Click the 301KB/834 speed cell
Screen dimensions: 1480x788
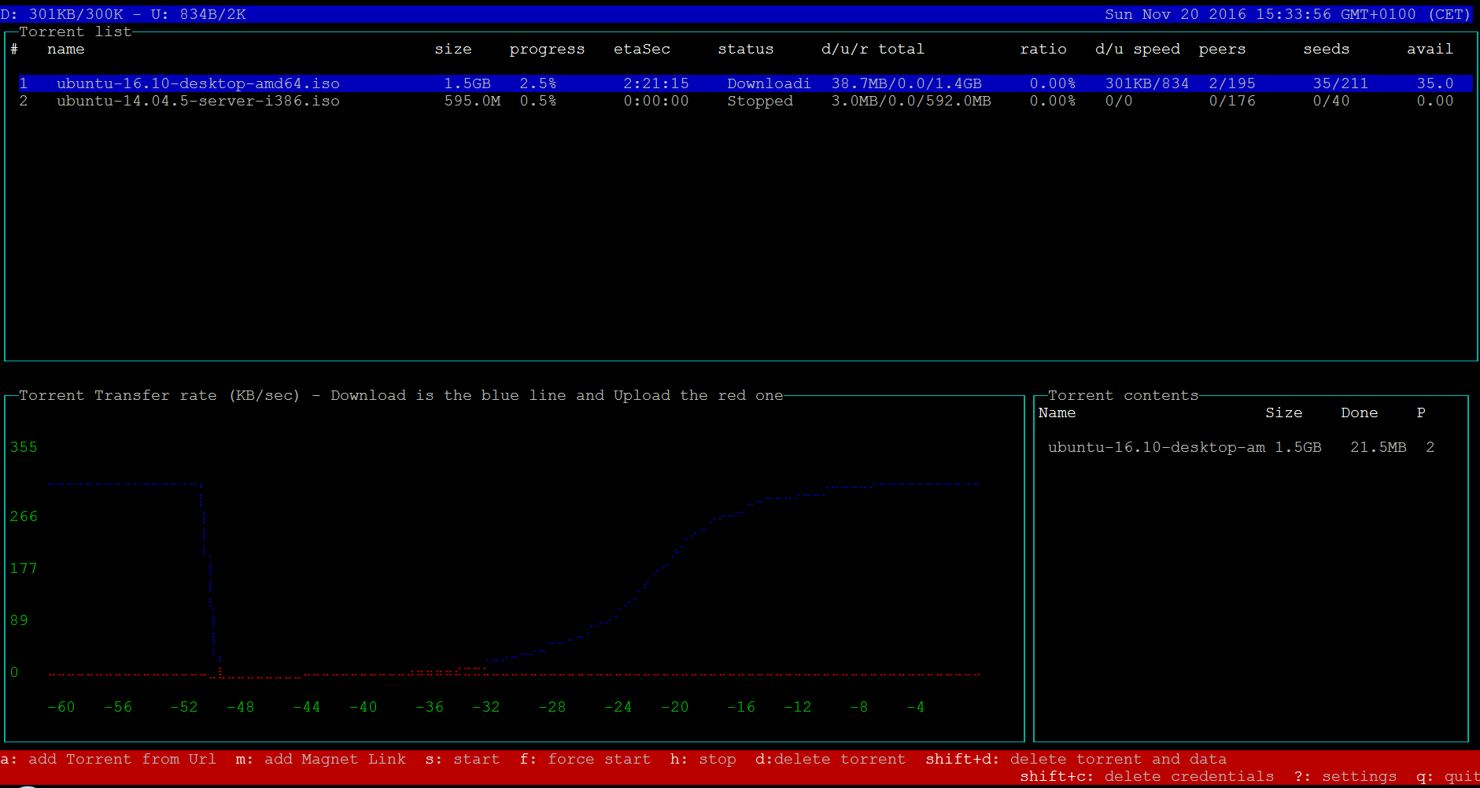tap(1147, 83)
